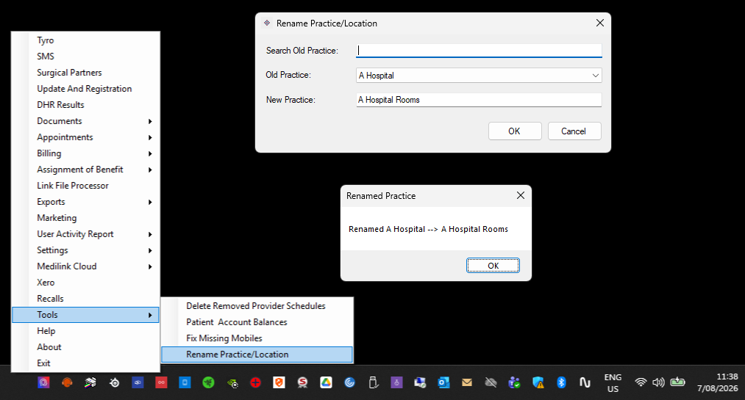
Task: Click the Windows Security shield warning icon
Action: [538, 382]
